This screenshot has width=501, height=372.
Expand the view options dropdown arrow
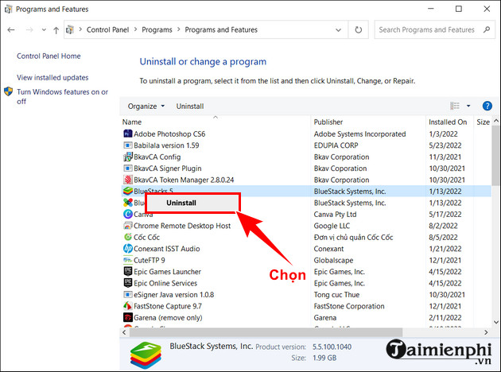coord(468,106)
